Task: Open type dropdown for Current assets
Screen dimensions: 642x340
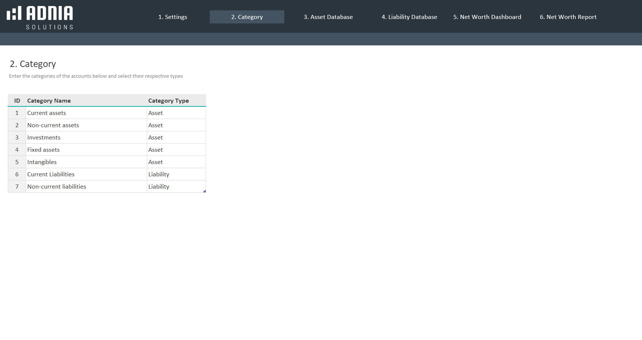Action: point(176,113)
